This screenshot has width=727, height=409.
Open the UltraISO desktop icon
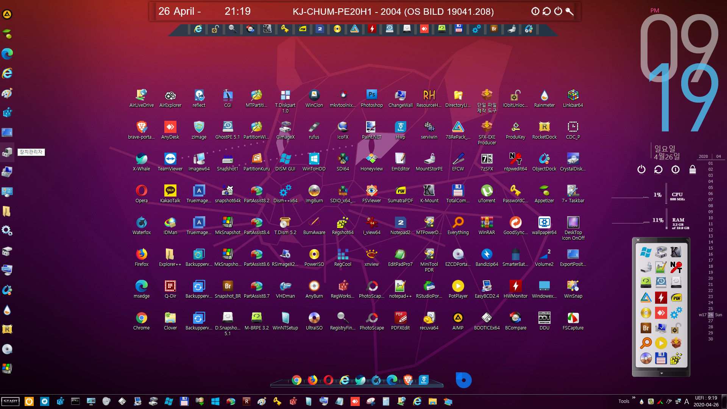314,322
